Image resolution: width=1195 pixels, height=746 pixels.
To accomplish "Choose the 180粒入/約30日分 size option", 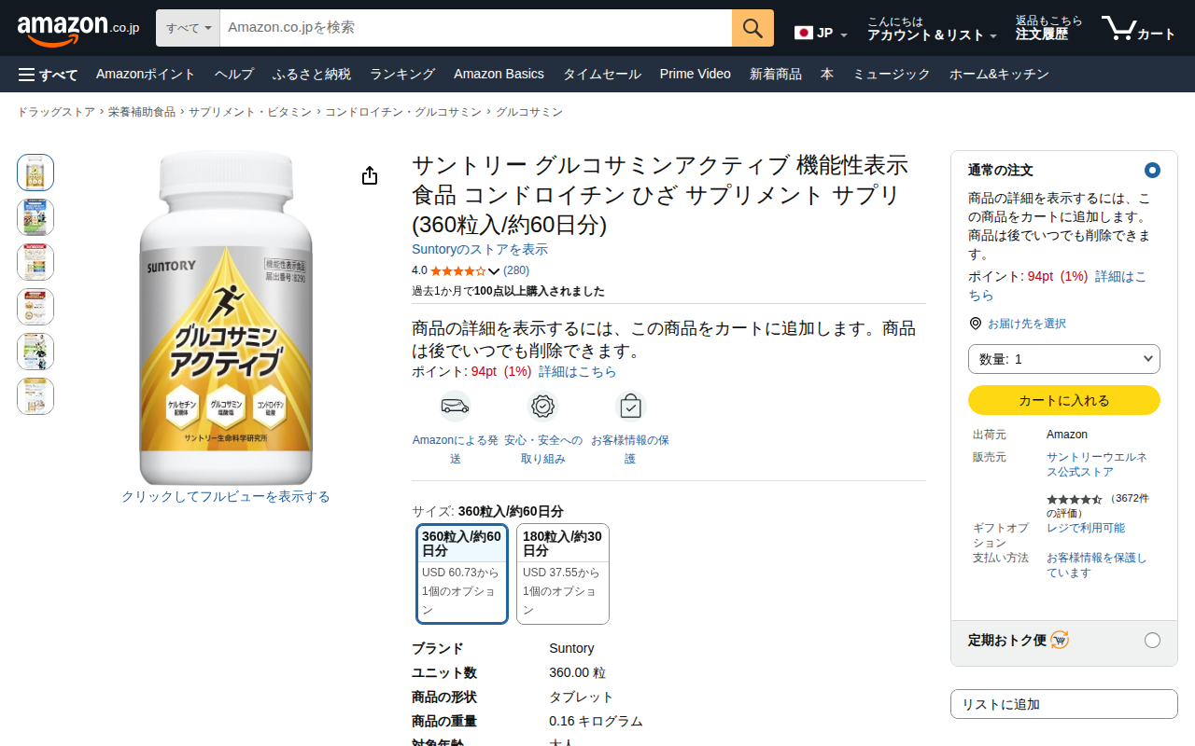I will (x=563, y=573).
